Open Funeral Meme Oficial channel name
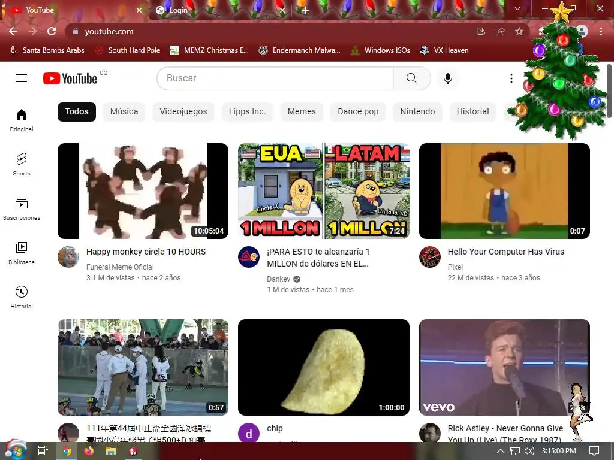Viewport: 614px width, 460px height. click(x=120, y=267)
